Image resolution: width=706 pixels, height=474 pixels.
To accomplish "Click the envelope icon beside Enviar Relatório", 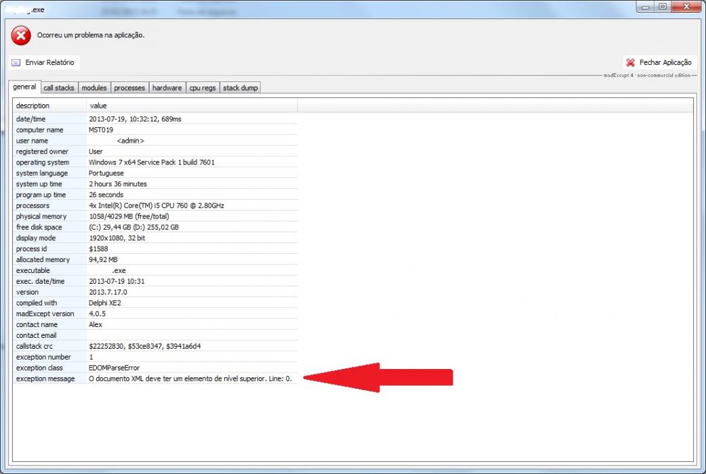I will coord(16,62).
